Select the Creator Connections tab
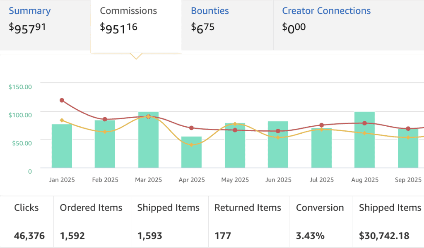The height and width of the screenshot is (248, 424). tap(326, 10)
